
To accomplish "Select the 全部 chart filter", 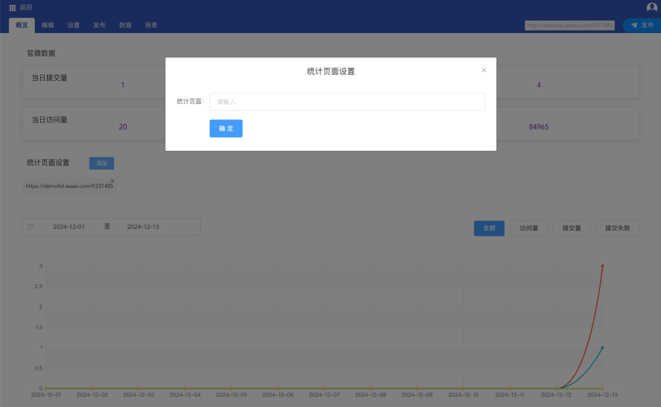I will (x=489, y=228).
